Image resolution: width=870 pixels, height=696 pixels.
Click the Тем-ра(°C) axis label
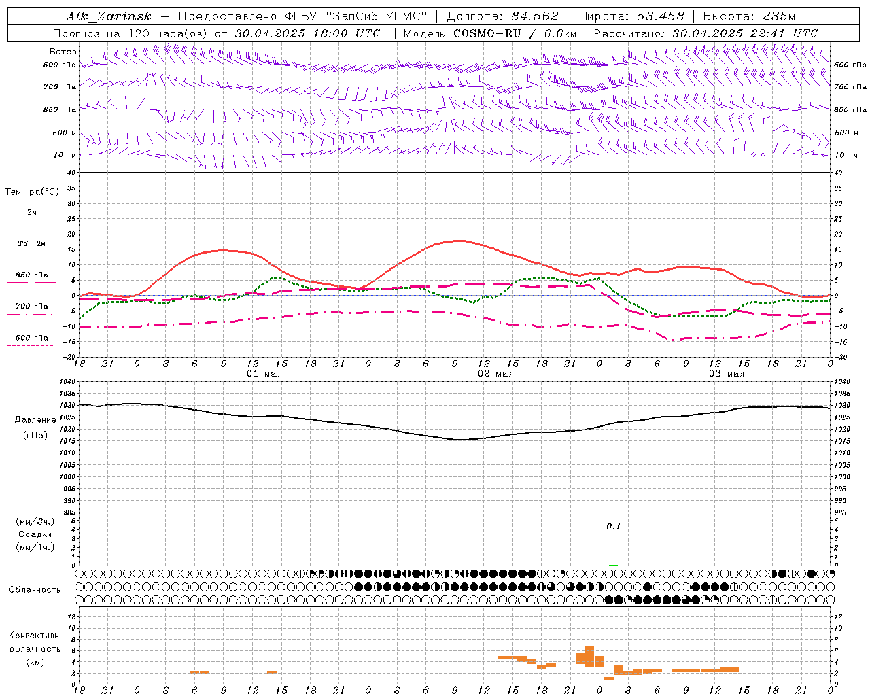tap(32, 192)
